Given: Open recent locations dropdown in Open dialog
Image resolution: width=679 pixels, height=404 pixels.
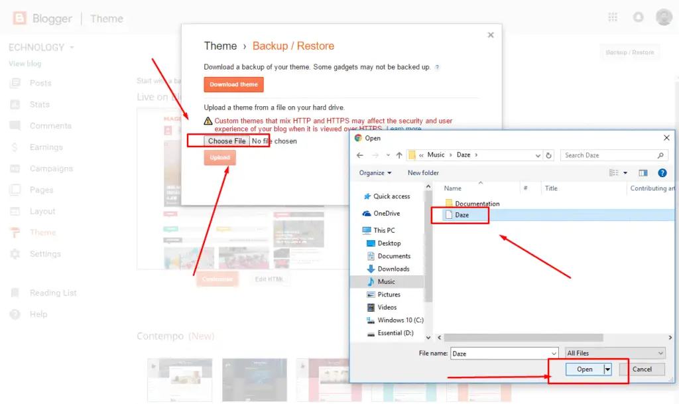Looking at the screenshot, I should pyautogui.click(x=388, y=155).
